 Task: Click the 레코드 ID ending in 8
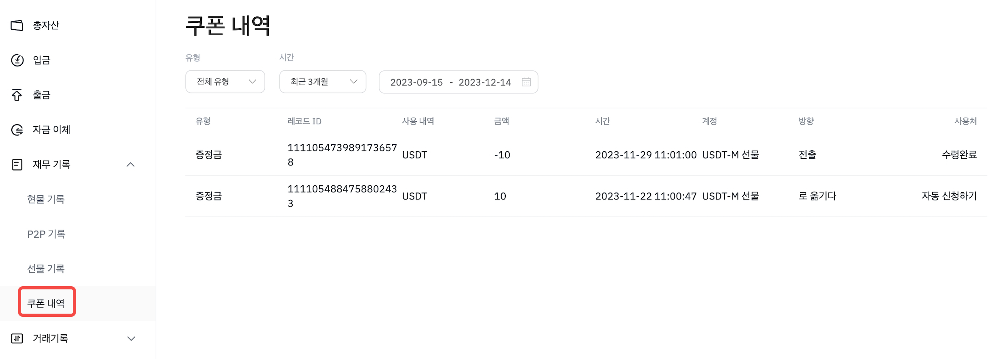point(342,155)
